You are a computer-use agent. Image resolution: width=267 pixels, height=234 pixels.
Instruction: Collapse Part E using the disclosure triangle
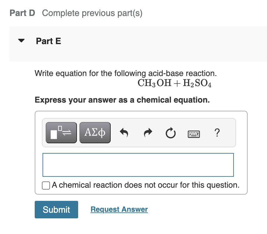point(21,40)
